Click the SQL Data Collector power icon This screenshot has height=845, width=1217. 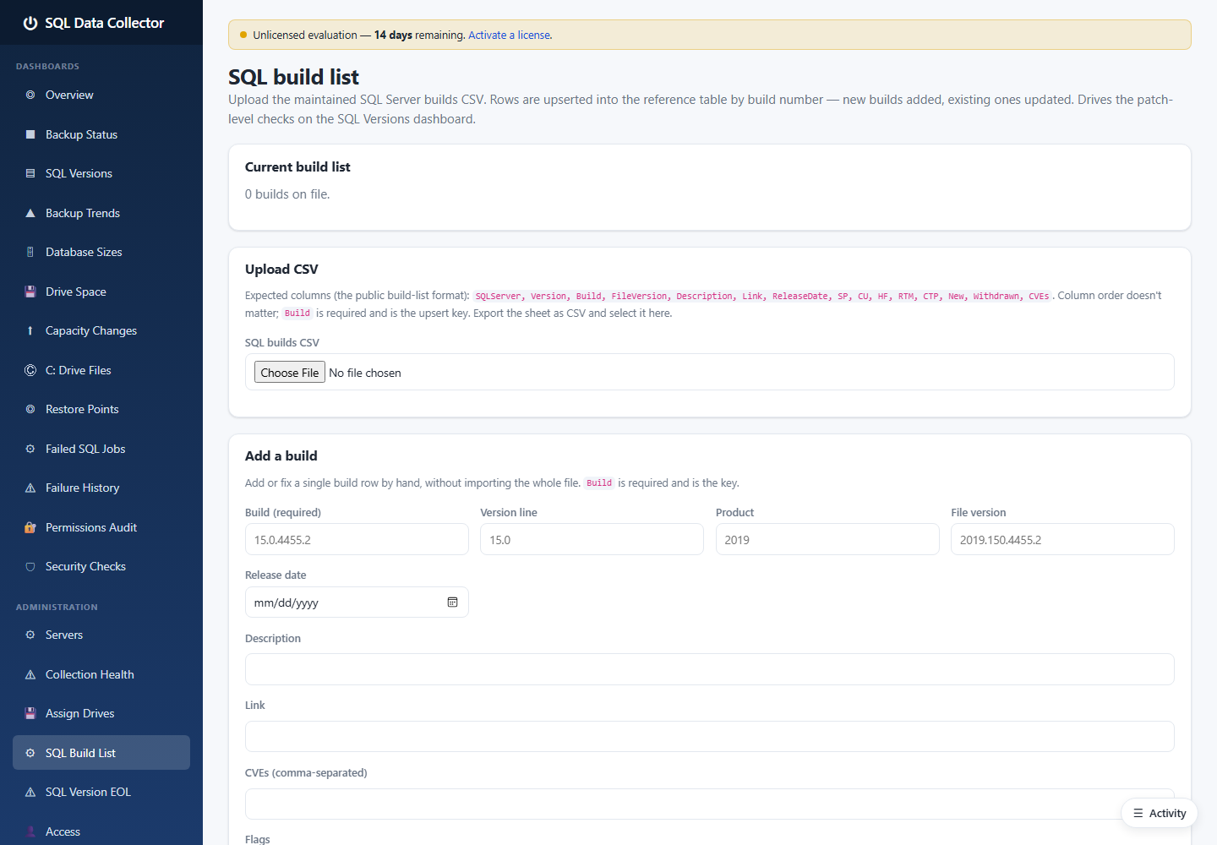(30, 23)
